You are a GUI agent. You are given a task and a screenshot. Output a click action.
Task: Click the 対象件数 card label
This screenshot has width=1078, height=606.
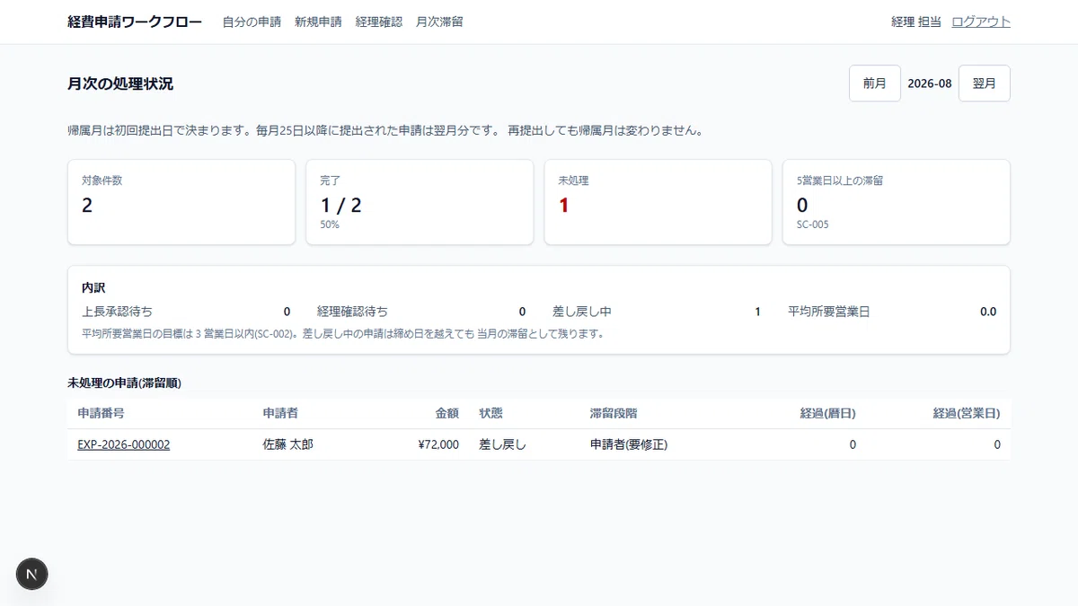pos(102,180)
